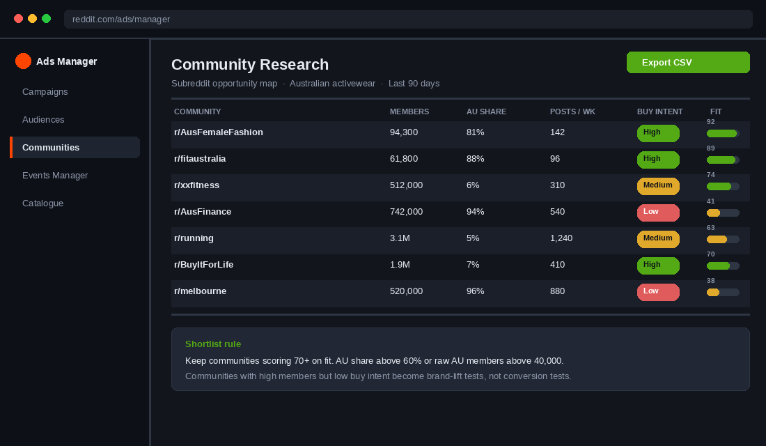Viewport: 766px width, 446px height.
Task: Open the r/running community row
Action: click(x=460, y=240)
